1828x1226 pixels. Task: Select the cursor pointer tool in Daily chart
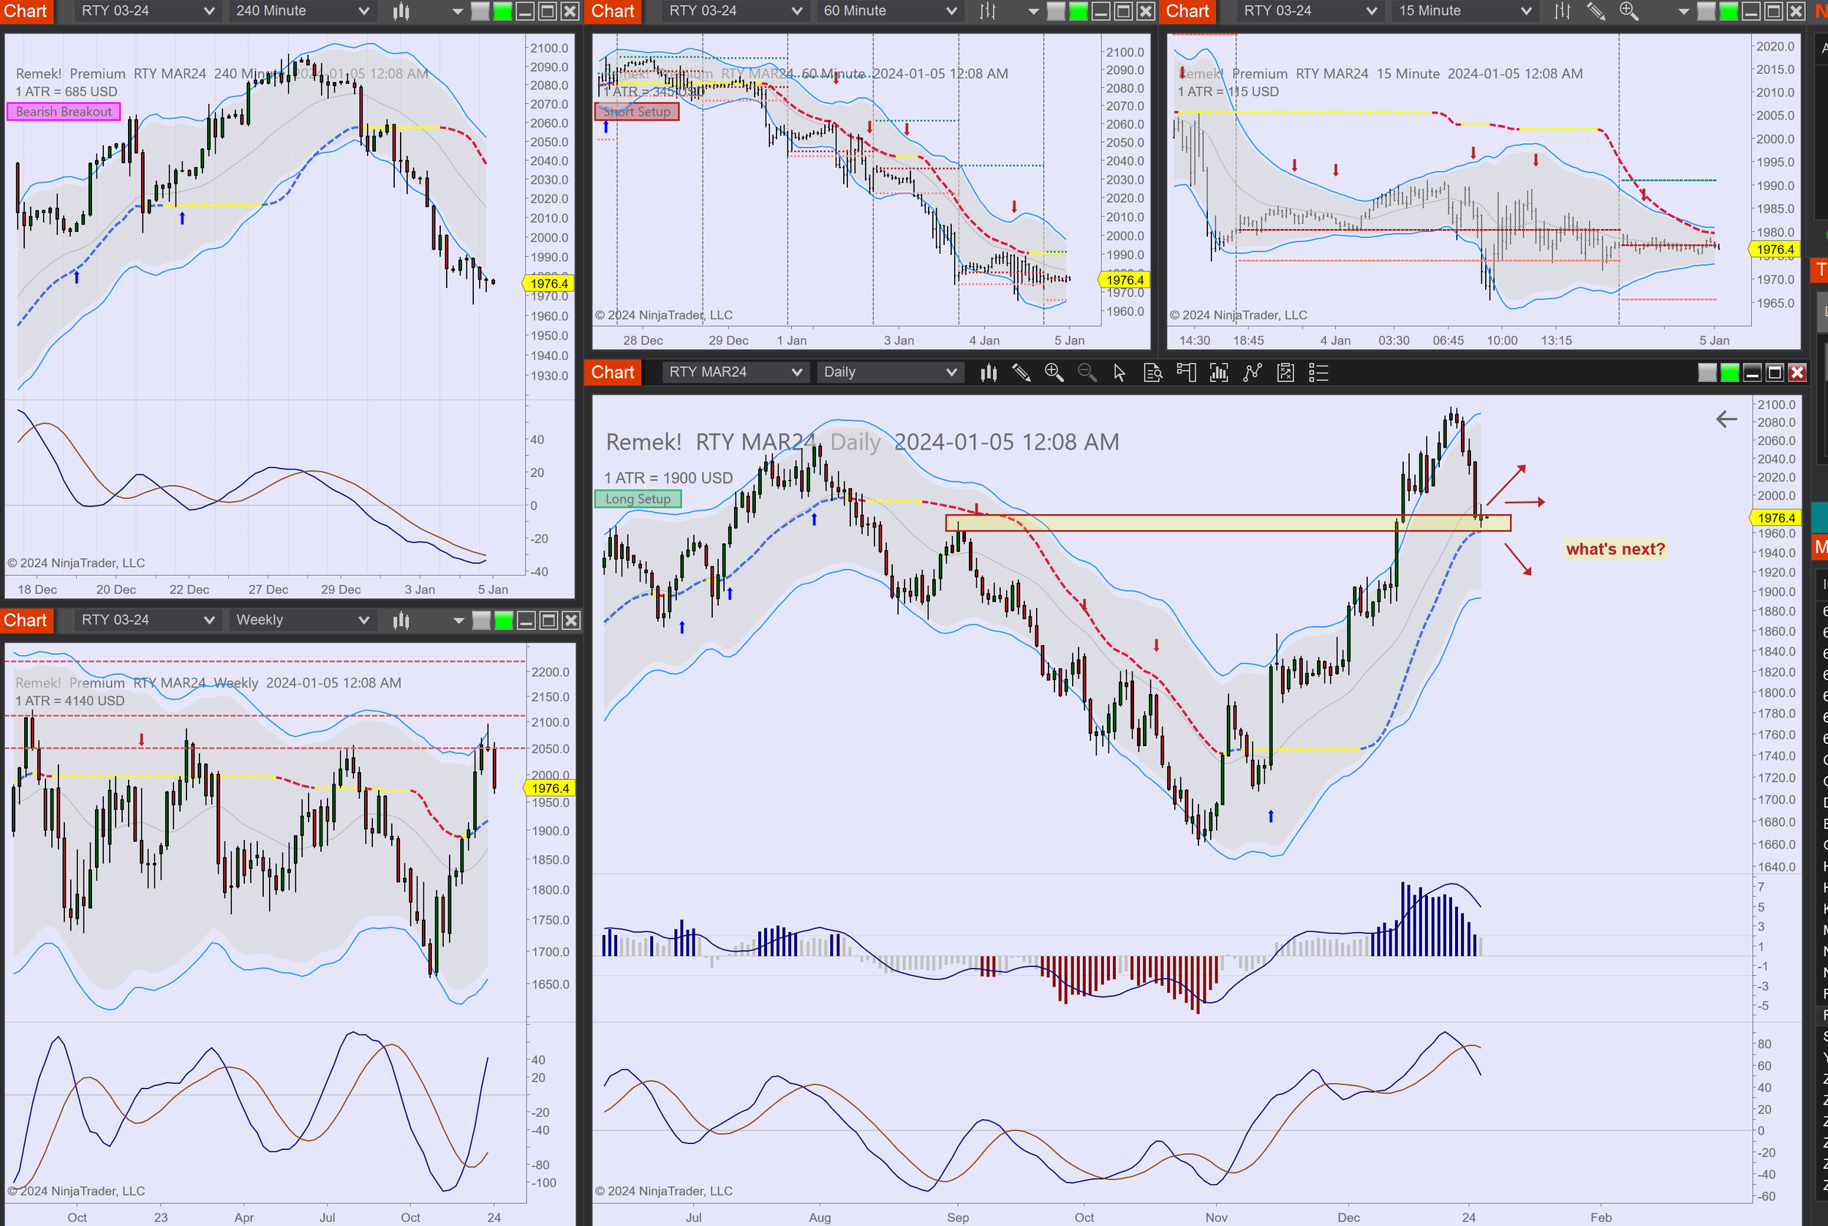click(x=1119, y=373)
